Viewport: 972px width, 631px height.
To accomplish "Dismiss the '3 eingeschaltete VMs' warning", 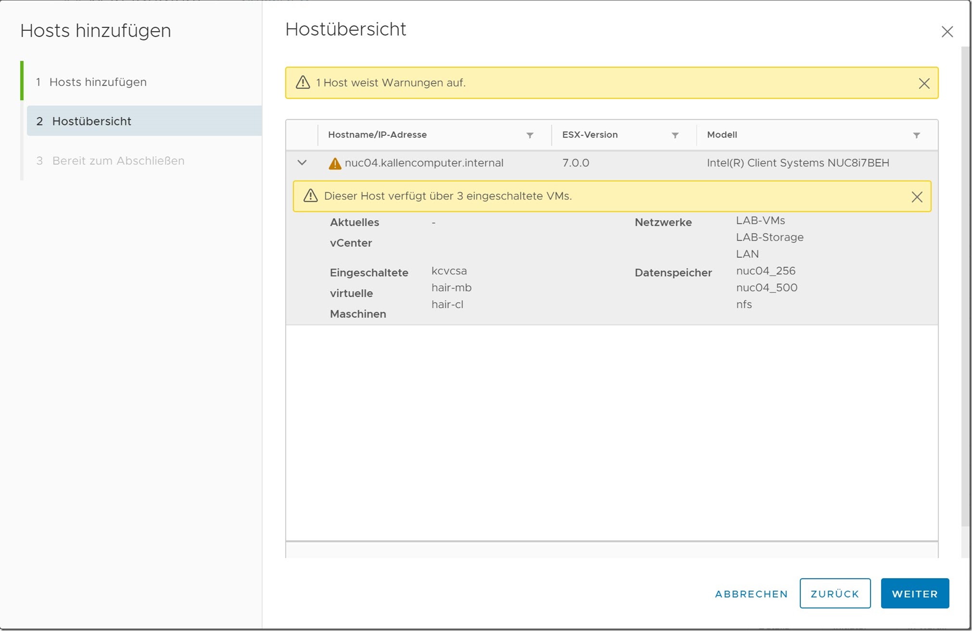I will [x=917, y=197].
